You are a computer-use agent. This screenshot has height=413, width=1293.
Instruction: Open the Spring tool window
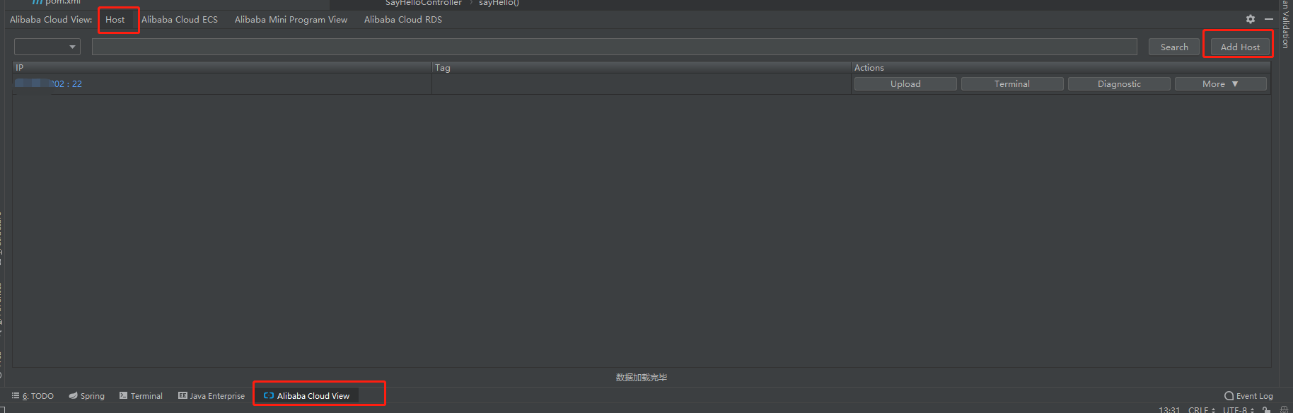click(86, 396)
